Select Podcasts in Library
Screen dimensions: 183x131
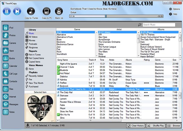click(33, 44)
